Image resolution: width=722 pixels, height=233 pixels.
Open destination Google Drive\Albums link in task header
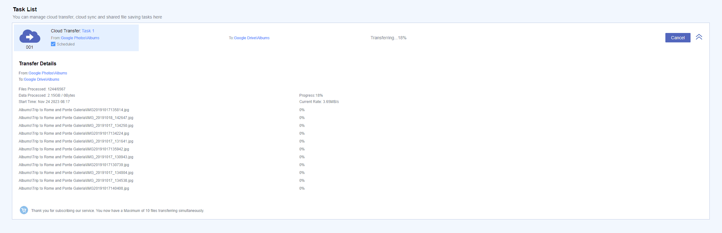point(251,38)
